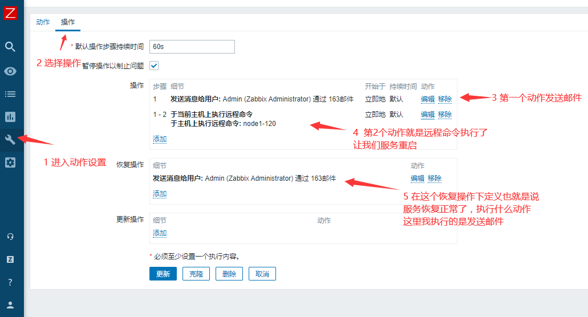
Task: Open Monitoring eye icon in sidebar
Action: point(10,71)
